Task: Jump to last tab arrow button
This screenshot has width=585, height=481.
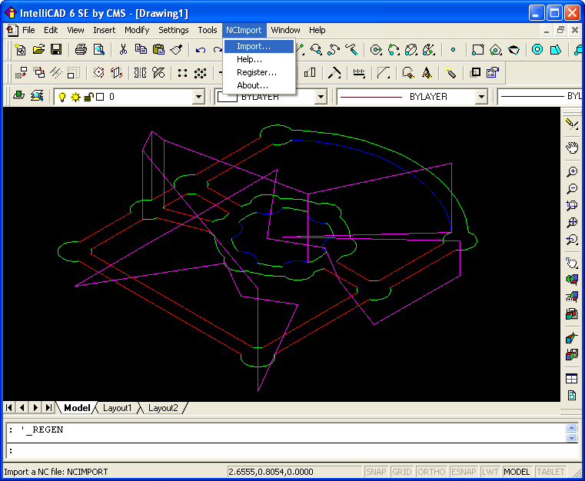Action: pos(49,407)
